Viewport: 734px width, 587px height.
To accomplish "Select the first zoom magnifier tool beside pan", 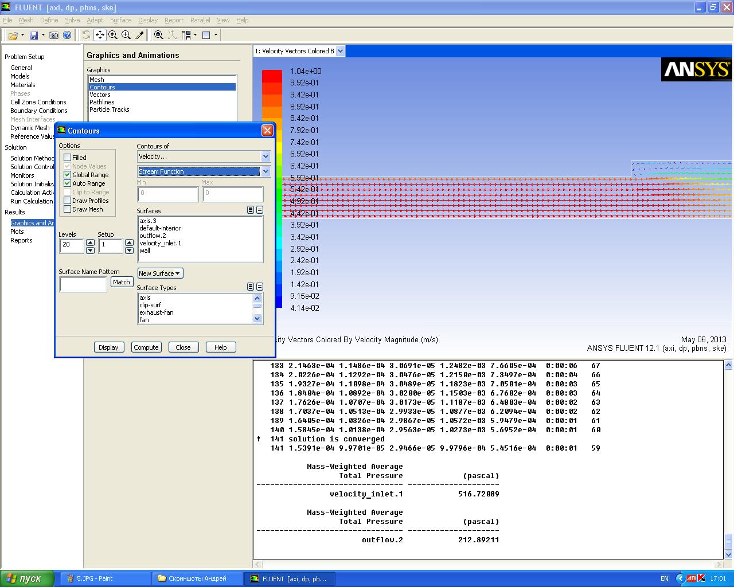I will click(113, 35).
